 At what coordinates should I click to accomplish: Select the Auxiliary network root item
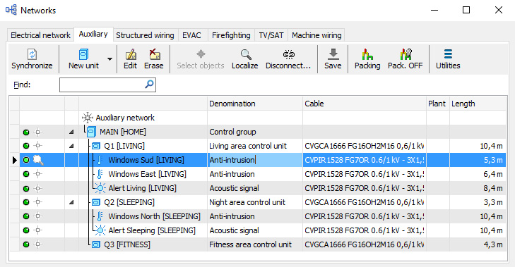pyautogui.click(x=125, y=118)
